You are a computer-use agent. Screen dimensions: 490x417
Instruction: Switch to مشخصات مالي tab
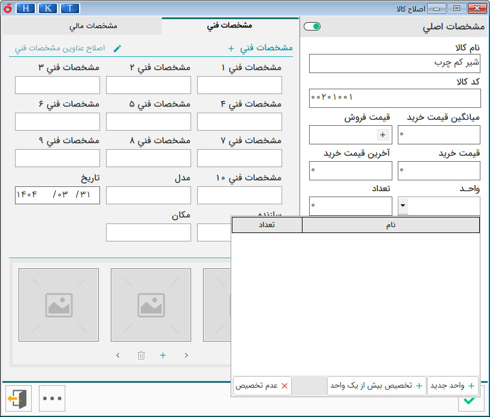tap(93, 26)
